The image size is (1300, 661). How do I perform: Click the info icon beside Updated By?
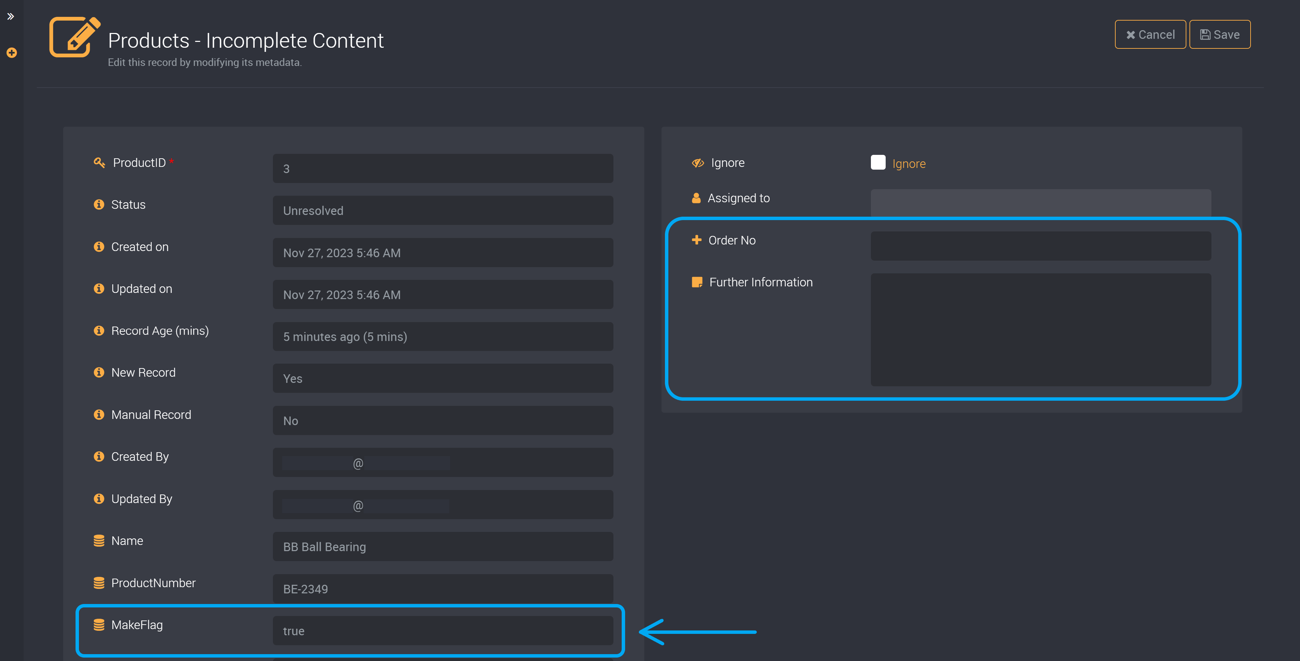pyautogui.click(x=99, y=498)
